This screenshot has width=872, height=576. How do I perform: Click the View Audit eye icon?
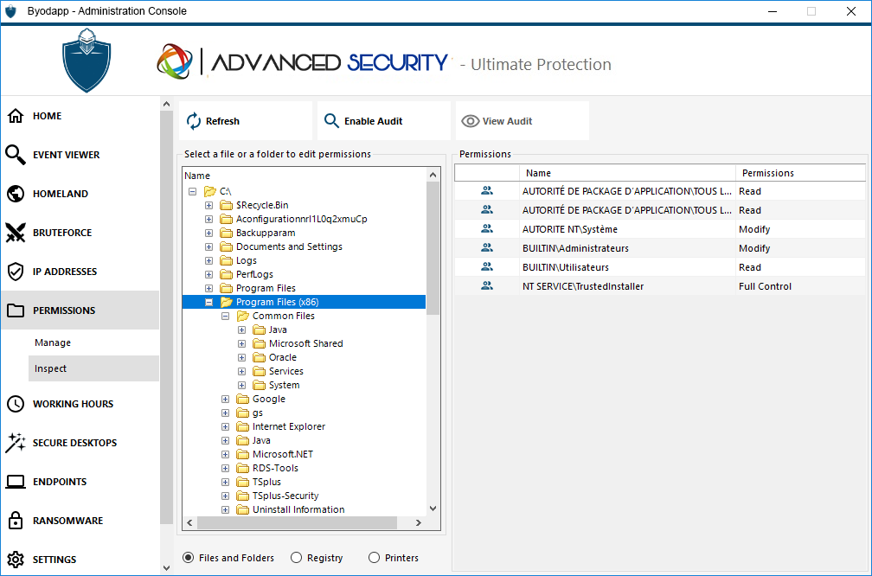(470, 121)
